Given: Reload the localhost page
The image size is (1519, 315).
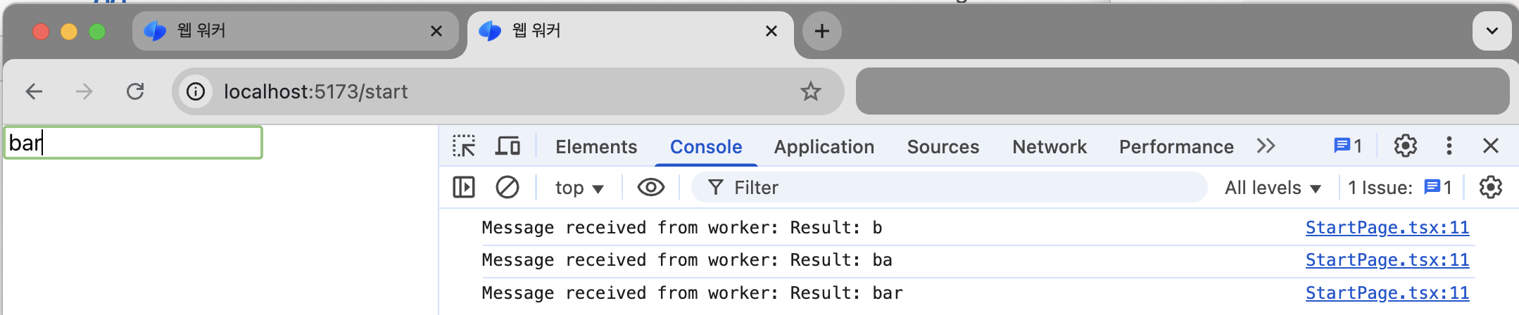Looking at the screenshot, I should point(135,91).
